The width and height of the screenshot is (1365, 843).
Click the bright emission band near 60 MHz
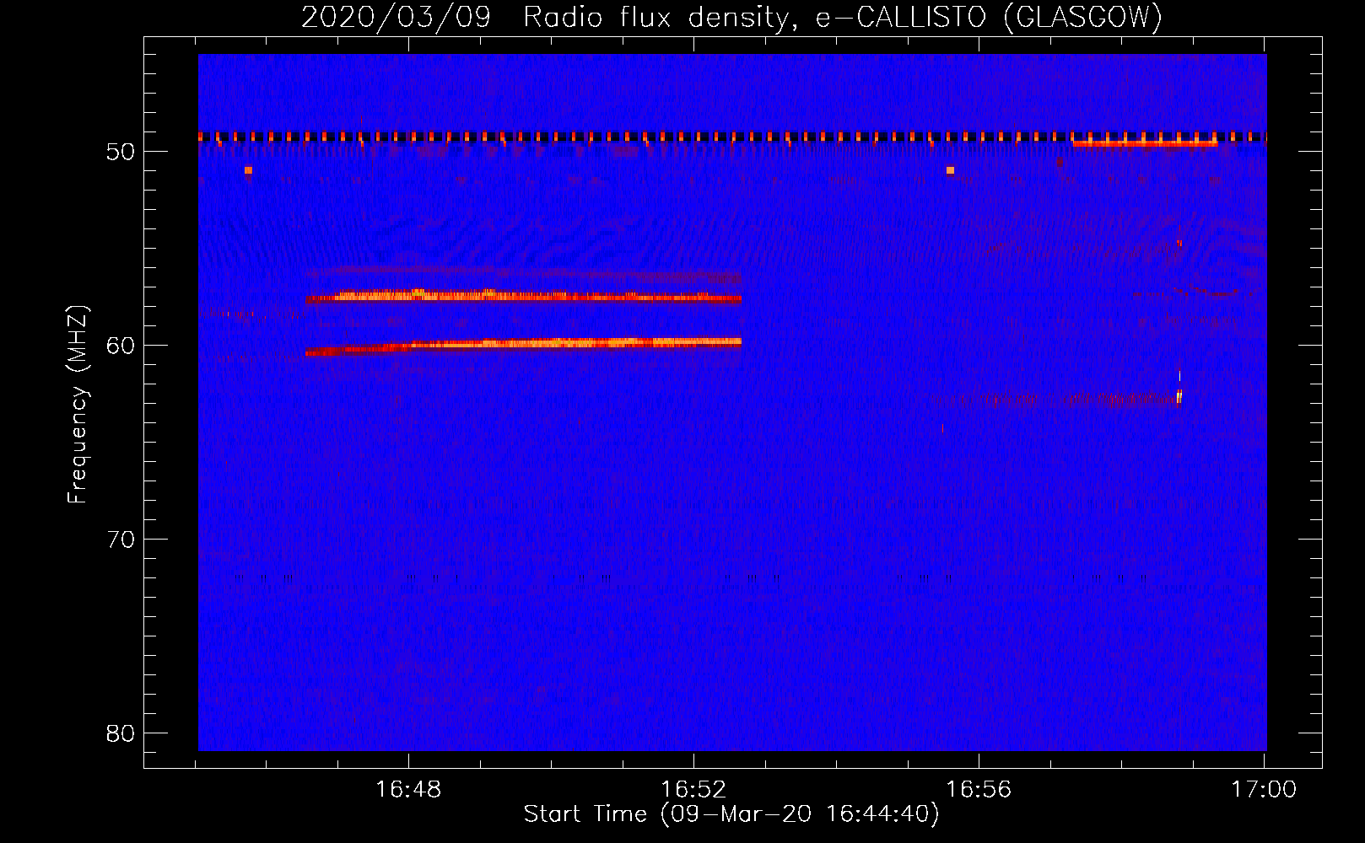click(523, 345)
